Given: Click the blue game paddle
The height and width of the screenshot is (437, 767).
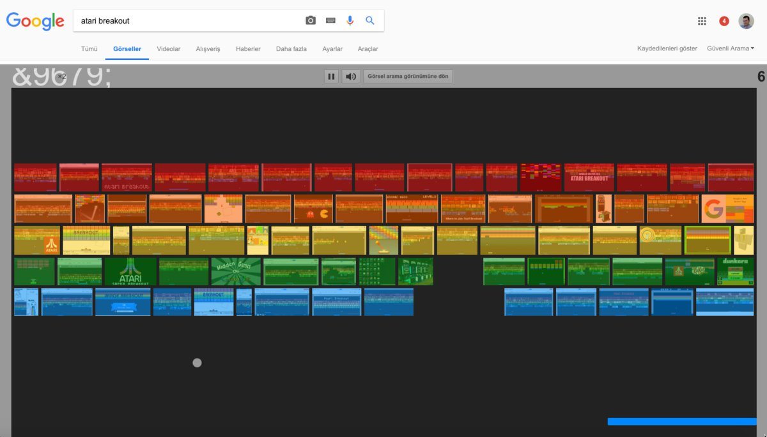Looking at the screenshot, I should [682, 422].
